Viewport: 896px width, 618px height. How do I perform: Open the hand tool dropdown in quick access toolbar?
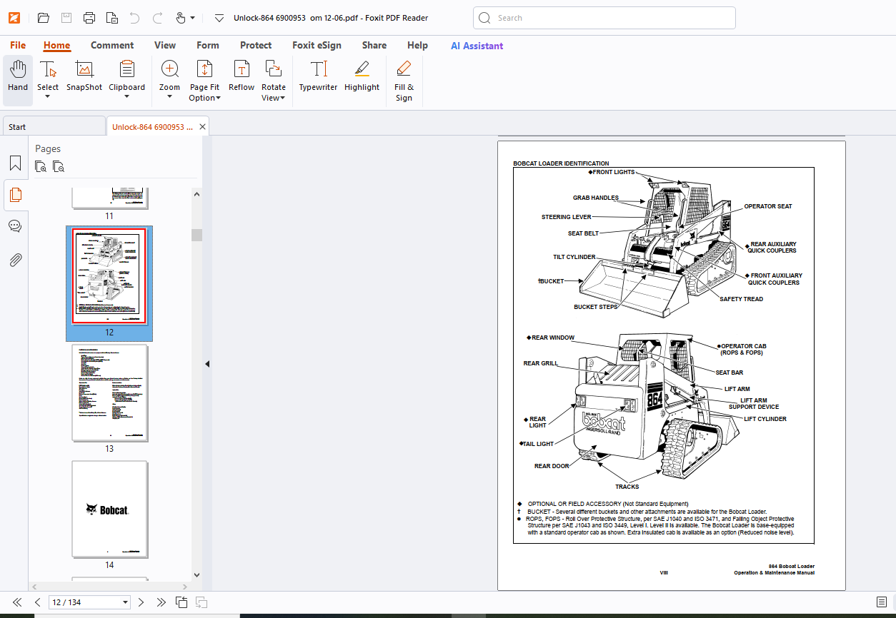pyautogui.click(x=193, y=18)
